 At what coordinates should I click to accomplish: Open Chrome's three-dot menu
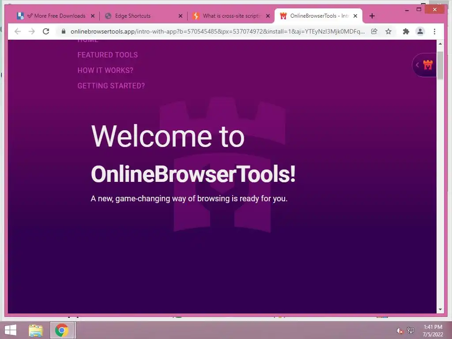pos(434,31)
